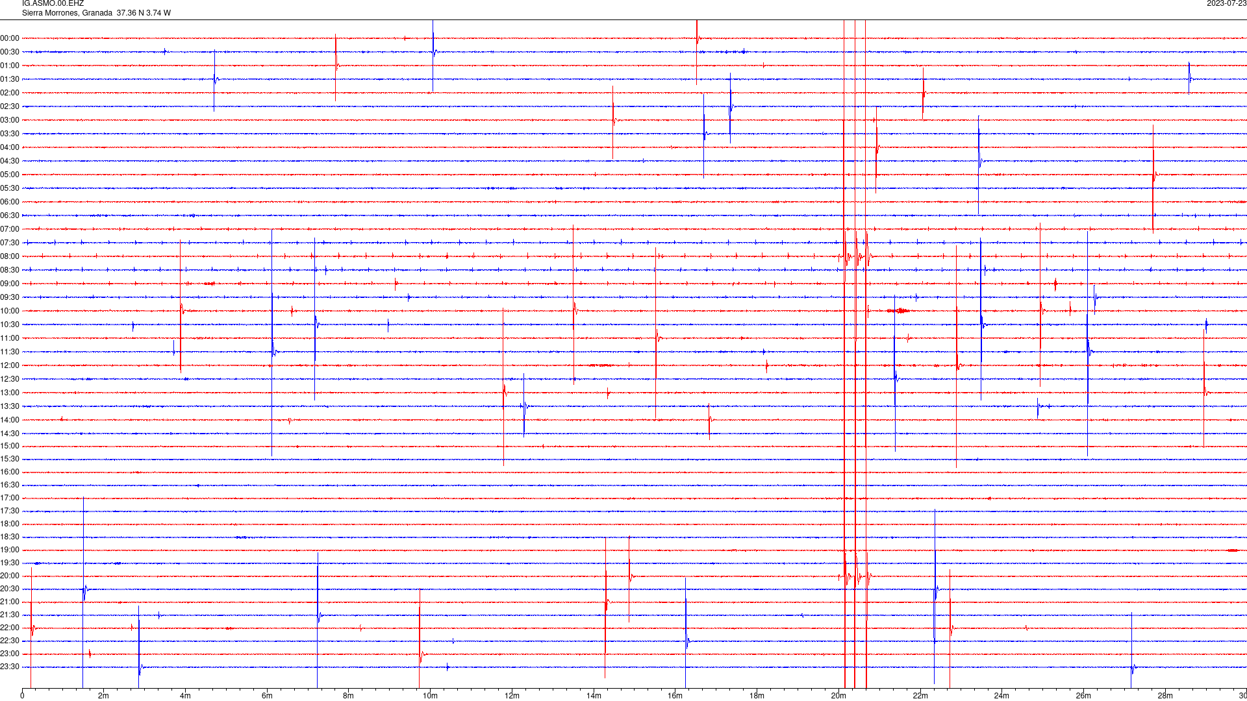The height and width of the screenshot is (701, 1247).
Task: Select the 20:30 trace time label
Action: (10, 589)
